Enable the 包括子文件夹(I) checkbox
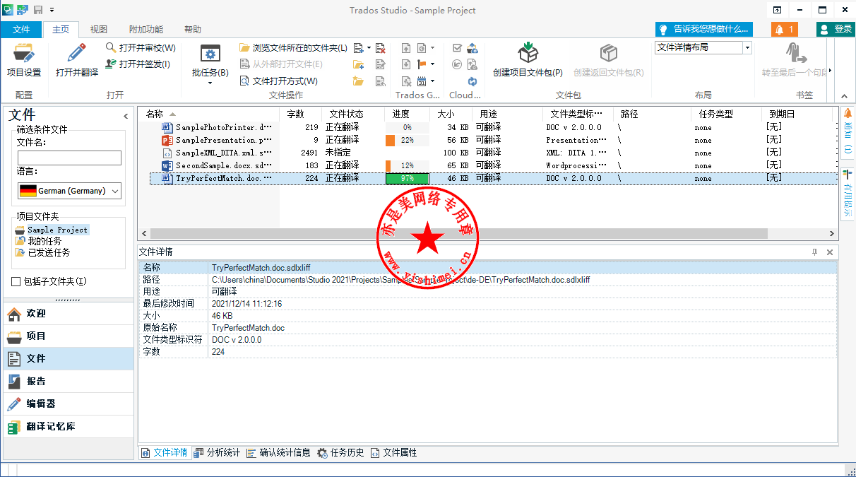This screenshot has height=477, width=856. coord(16,282)
